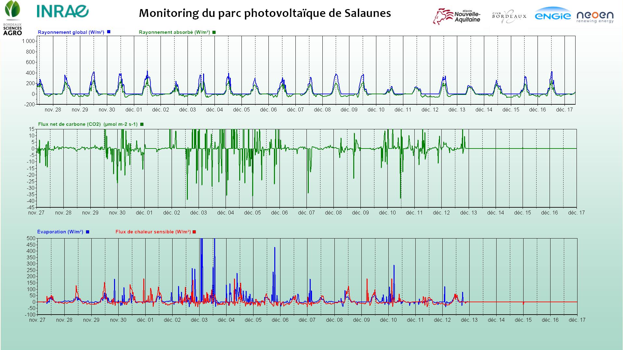Click the INRAE logo

[62, 11]
